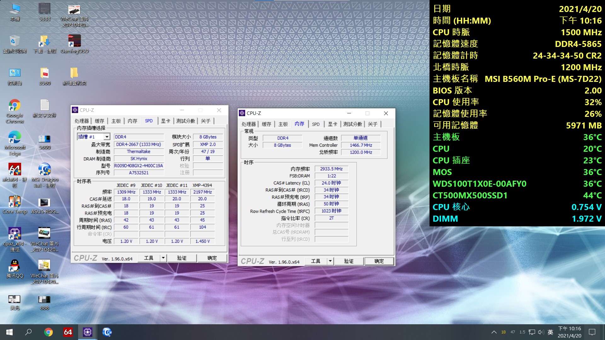Viewport: 605px width, 340px height.
Task: Open the 控制台 desktop icon
Action: coord(15,76)
